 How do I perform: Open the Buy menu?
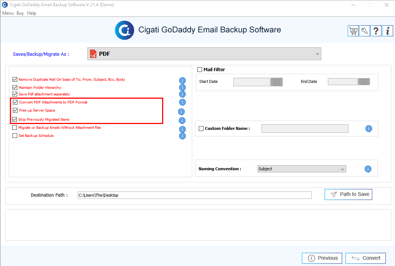20,13
